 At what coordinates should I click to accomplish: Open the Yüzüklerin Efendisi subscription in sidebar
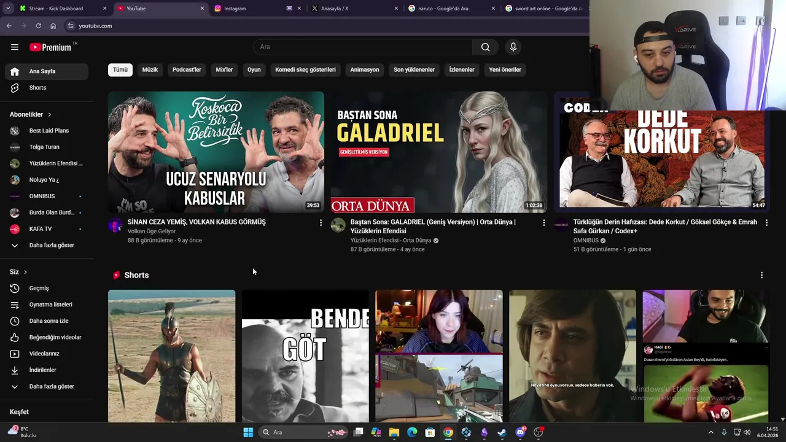pyautogui.click(x=47, y=163)
